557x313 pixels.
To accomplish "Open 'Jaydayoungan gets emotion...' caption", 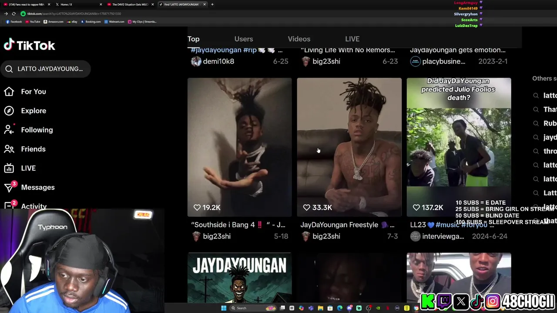I will tap(458, 50).
